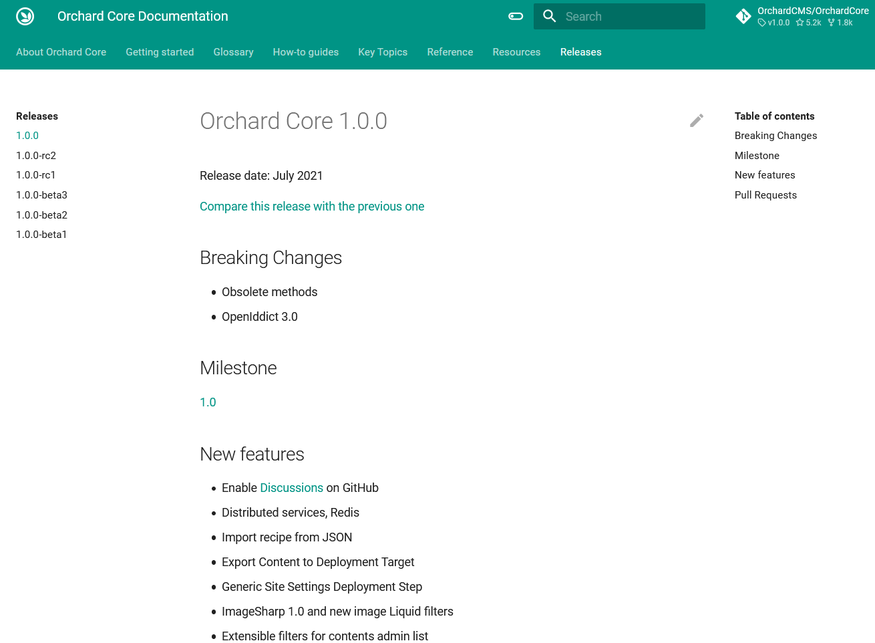
Task: Jump to Milestone in table of contents
Action: (x=757, y=156)
